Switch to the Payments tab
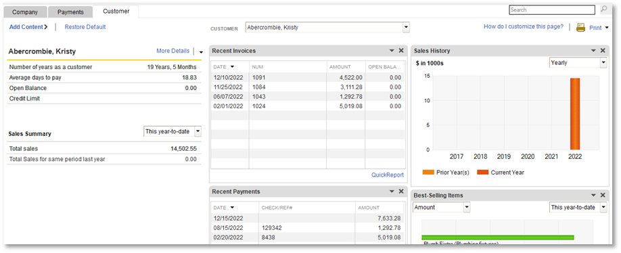The width and height of the screenshot is (621, 253). click(x=70, y=12)
